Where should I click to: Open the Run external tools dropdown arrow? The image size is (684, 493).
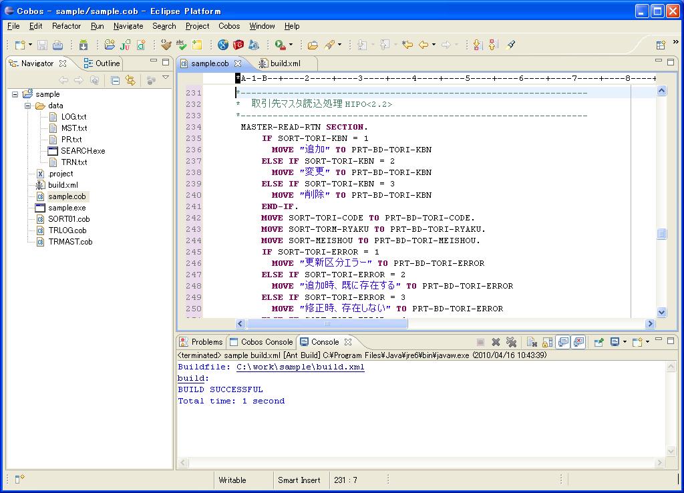(x=291, y=45)
